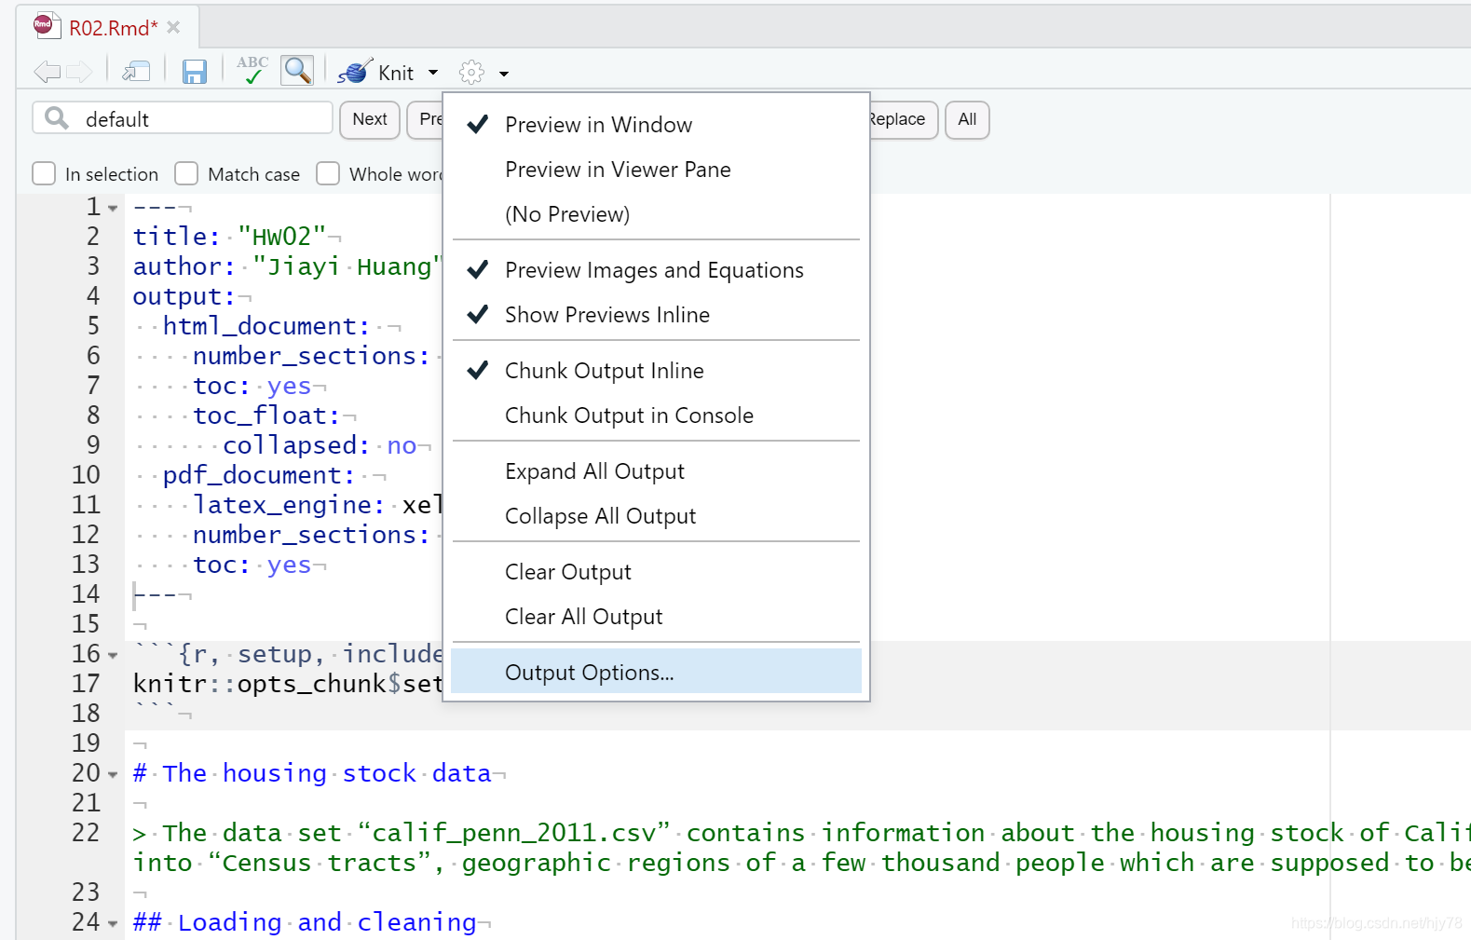Image resolution: width=1471 pixels, height=940 pixels.
Task: Click the Next find button
Action: 370,119
